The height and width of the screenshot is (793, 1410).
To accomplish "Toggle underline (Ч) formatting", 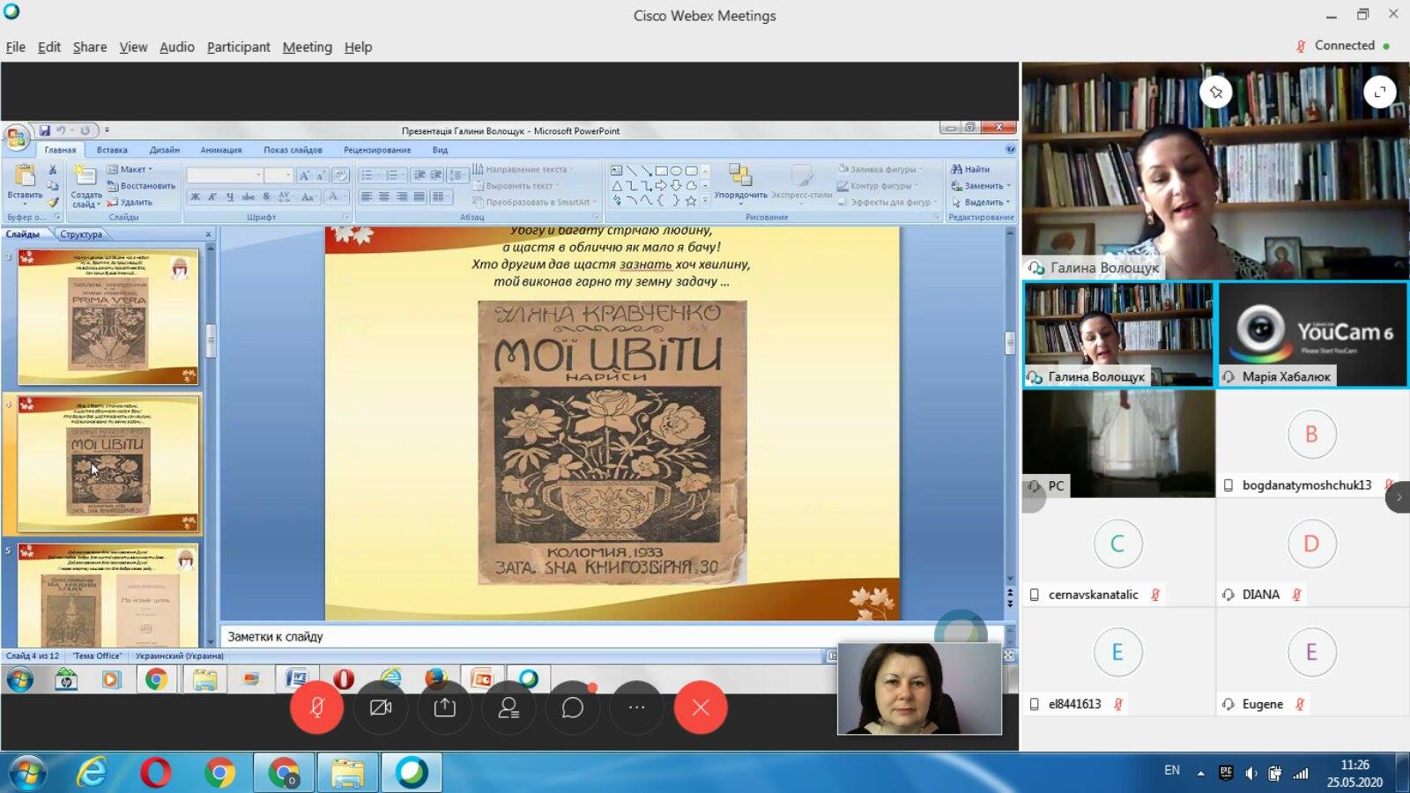I will click(230, 197).
